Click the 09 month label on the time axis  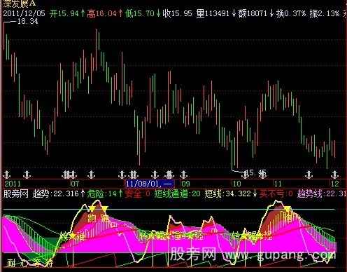pyautogui.click(x=185, y=184)
